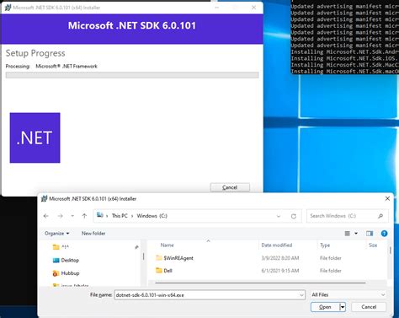
Task: Create a New folder
Action: click(x=93, y=233)
